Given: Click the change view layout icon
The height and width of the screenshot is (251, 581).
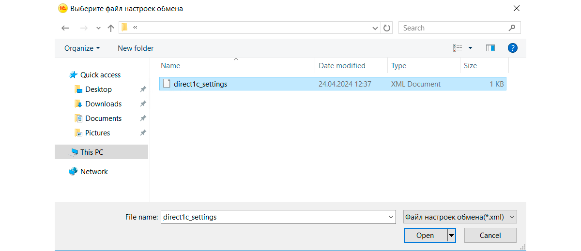Looking at the screenshot, I should [x=458, y=48].
